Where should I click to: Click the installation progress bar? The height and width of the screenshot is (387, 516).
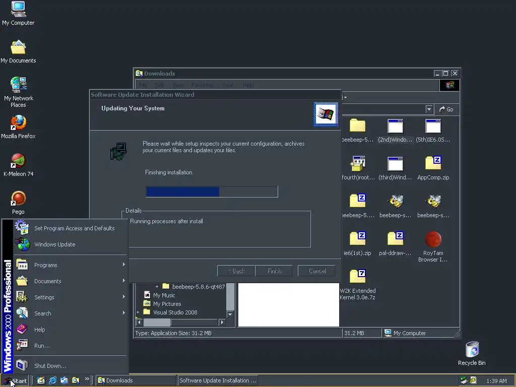(212, 191)
